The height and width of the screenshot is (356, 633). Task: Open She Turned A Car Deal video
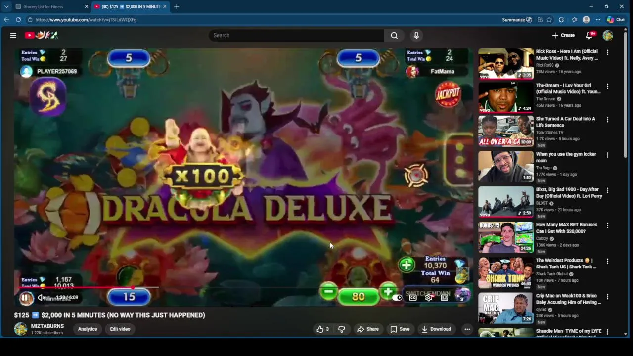(x=506, y=131)
